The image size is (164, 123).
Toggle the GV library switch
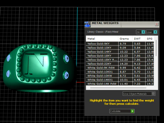(140, 32)
